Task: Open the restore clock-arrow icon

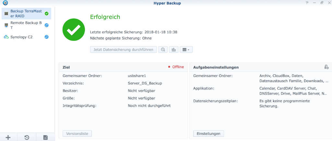Action: click(x=27, y=137)
